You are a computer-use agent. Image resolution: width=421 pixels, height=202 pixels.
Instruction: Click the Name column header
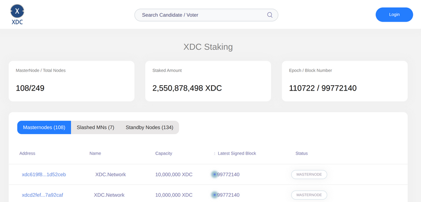point(95,154)
